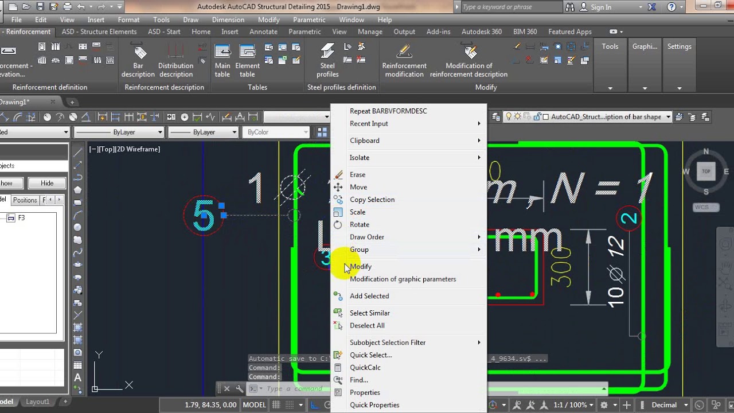Switch to the Layout1 tab
The width and height of the screenshot is (734, 413).
(x=38, y=402)
